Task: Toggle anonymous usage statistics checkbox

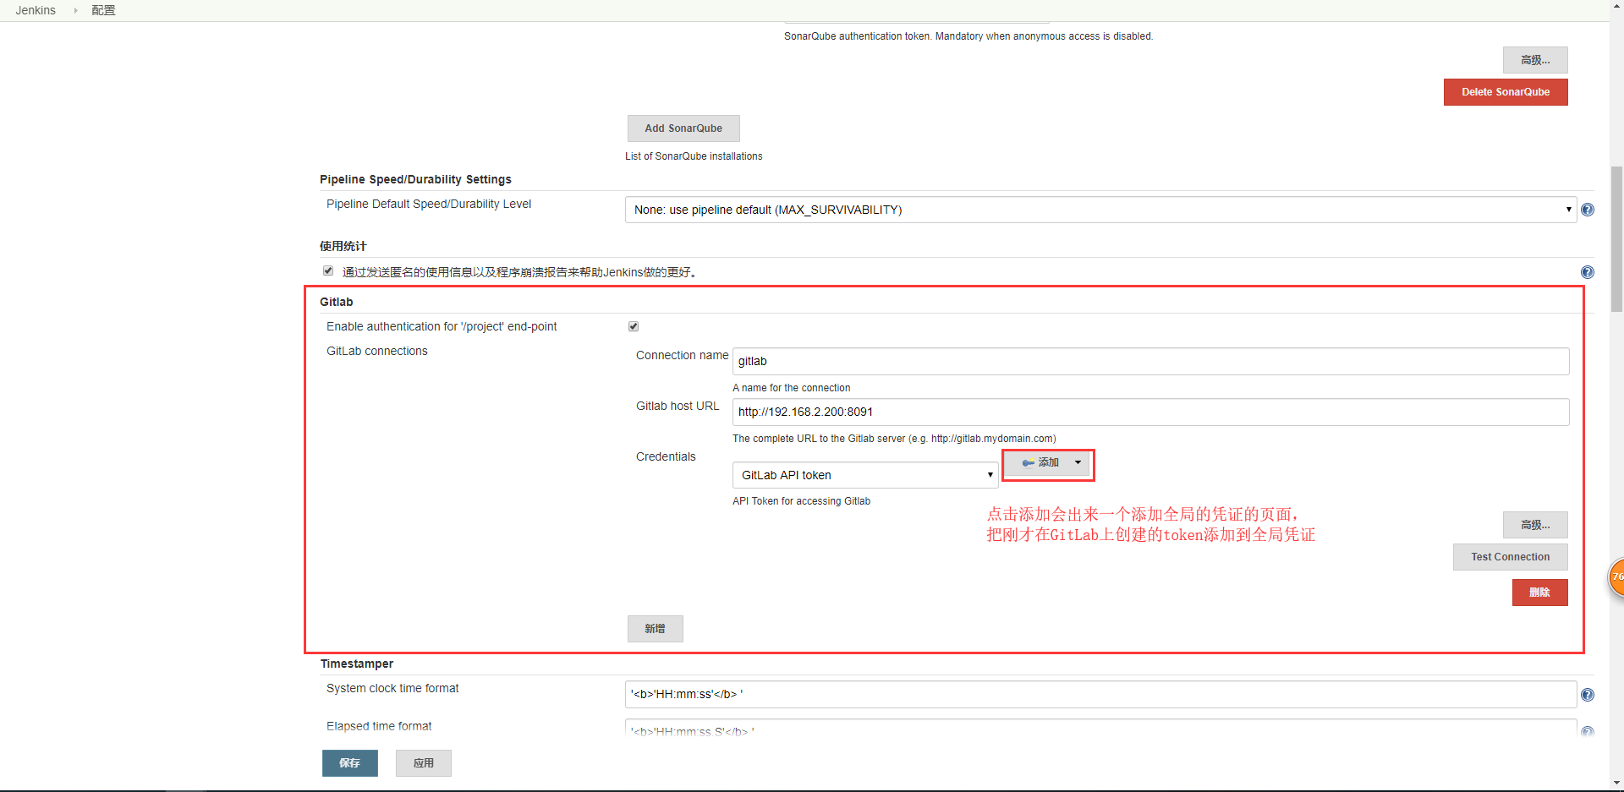Action: (x=328, y=270)
